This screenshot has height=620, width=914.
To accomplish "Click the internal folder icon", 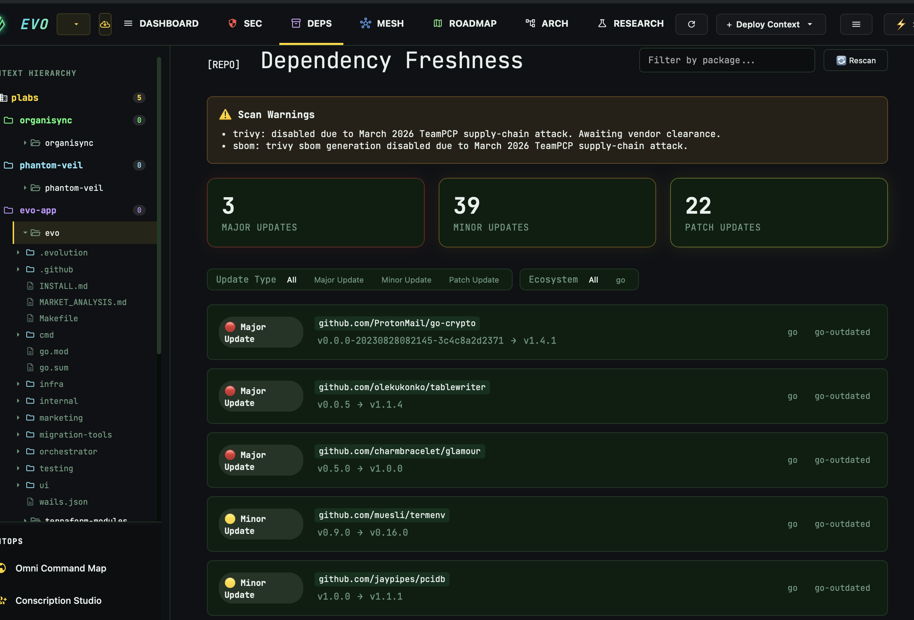I will 30,401.
